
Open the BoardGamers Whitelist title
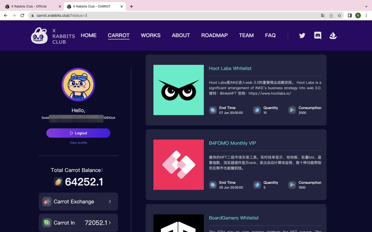(234, 218)
